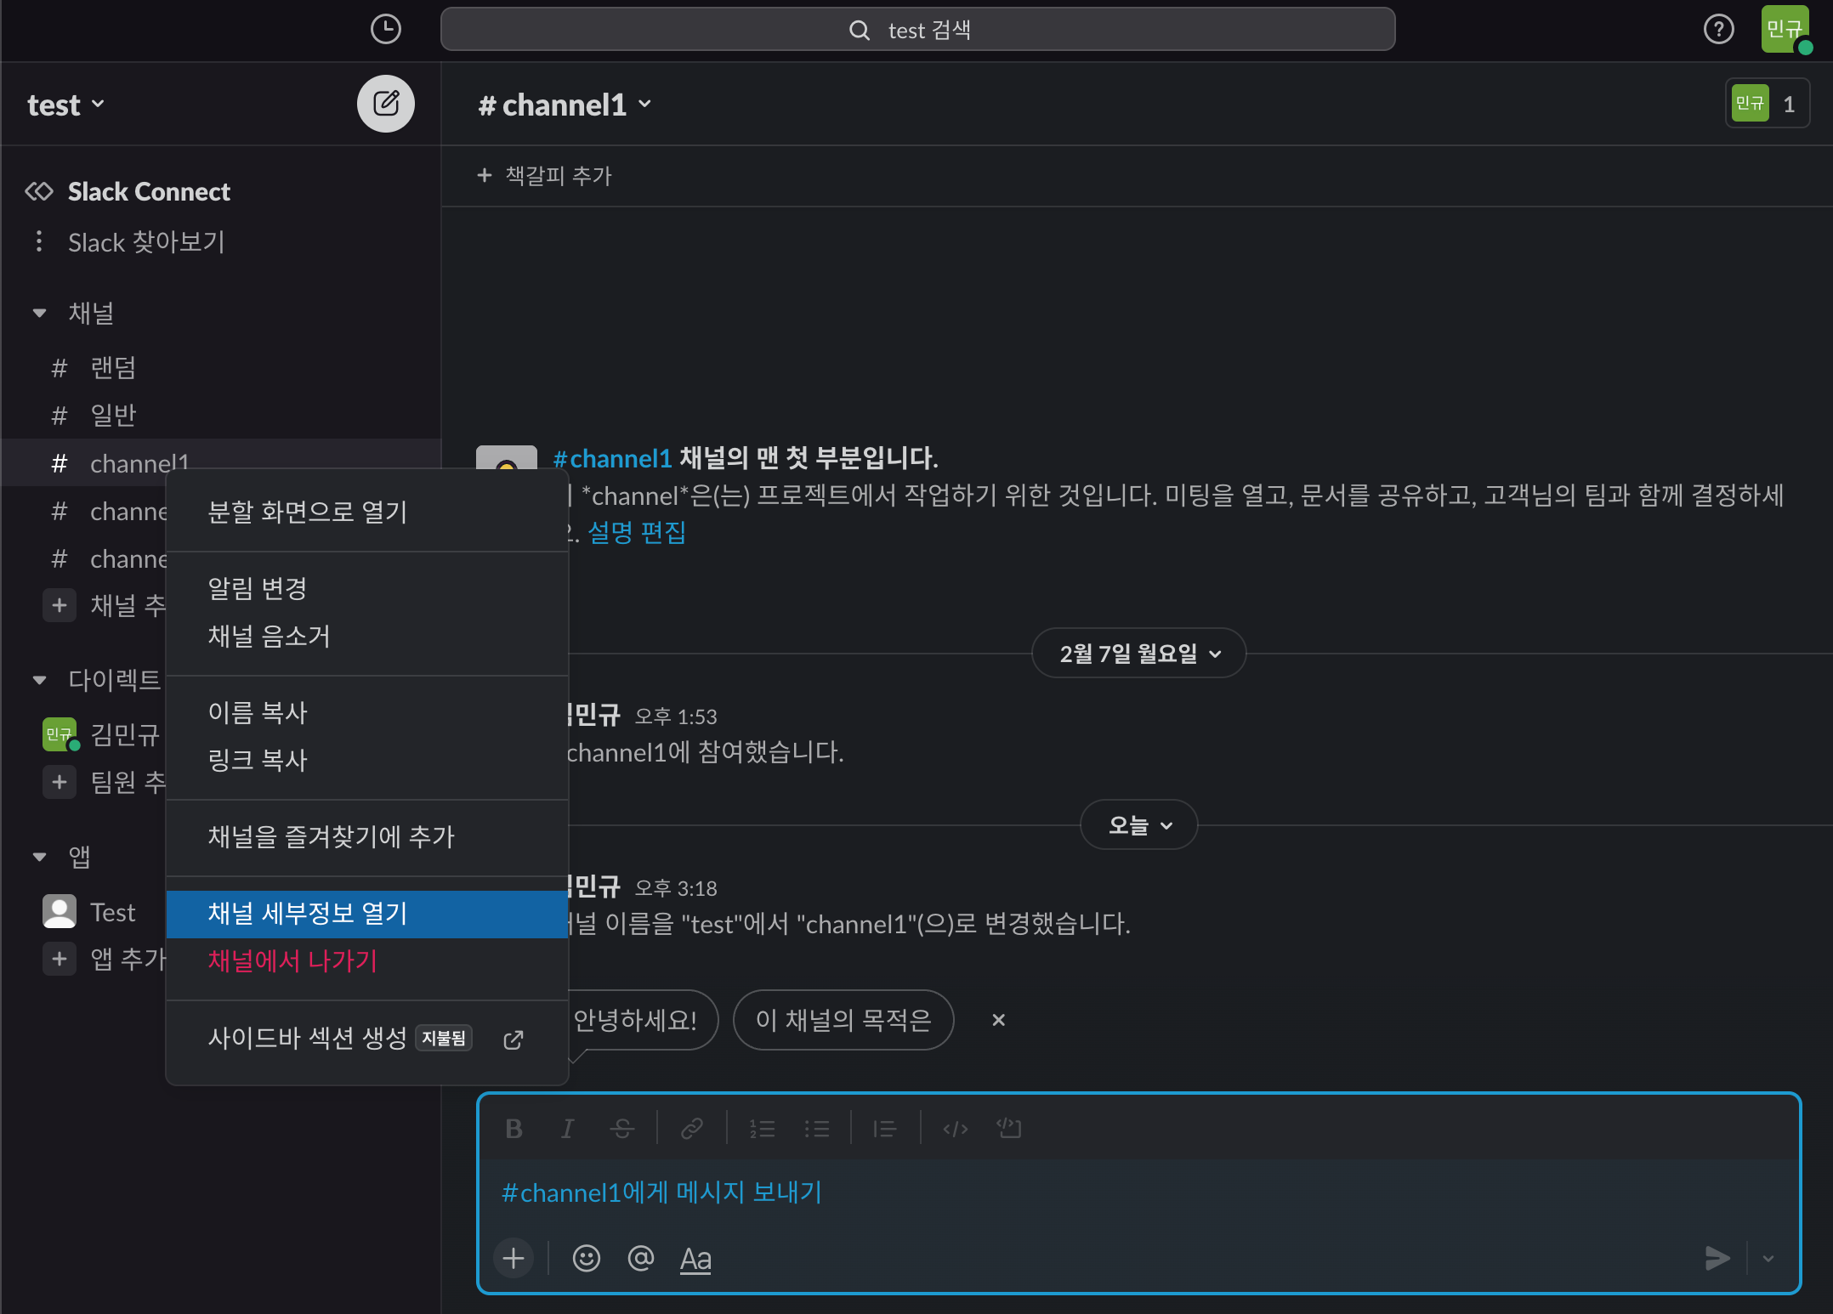Insert a link with the link icon
The image size is (1833, 1314).
coord(691,1129)
